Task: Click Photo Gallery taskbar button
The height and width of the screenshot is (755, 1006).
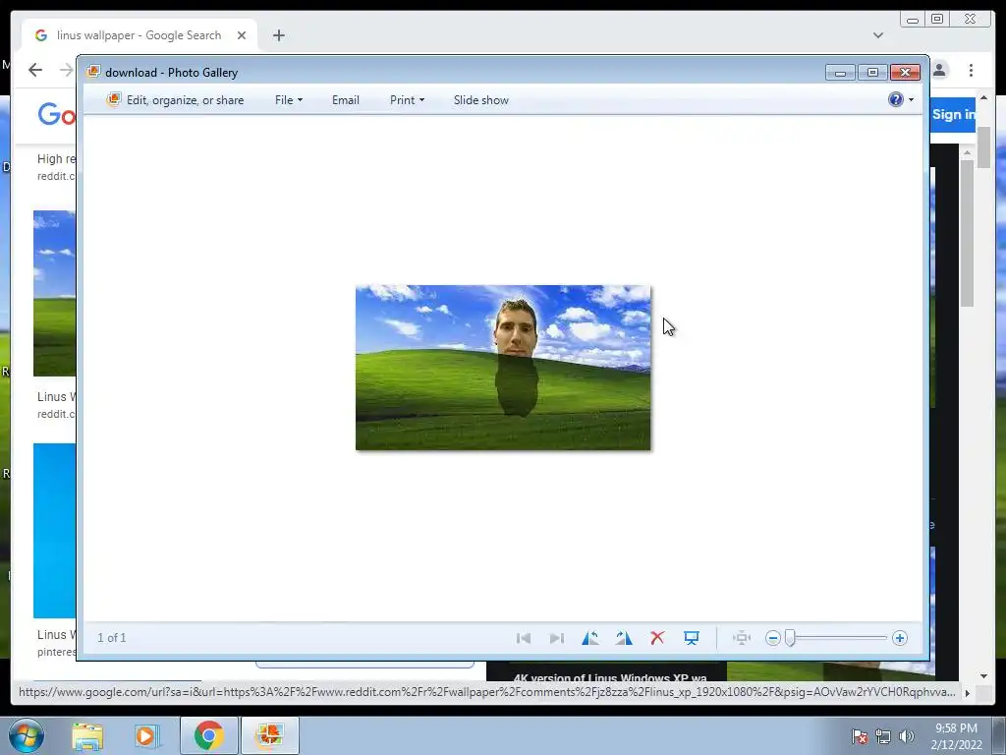Action: click(270, 735)
